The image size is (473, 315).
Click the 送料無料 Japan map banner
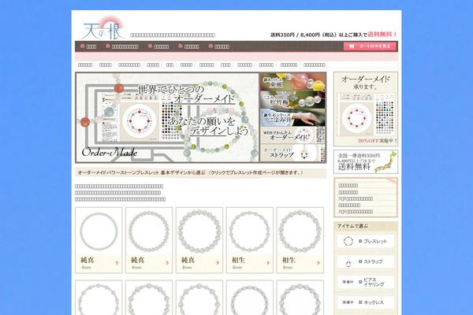click(366, 162)
